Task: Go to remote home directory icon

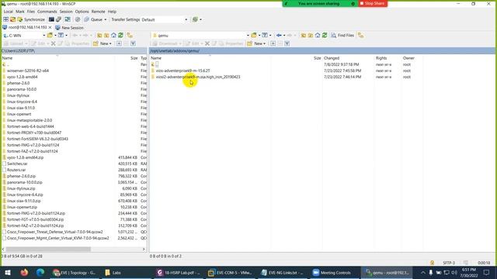Action: (318, 36)
